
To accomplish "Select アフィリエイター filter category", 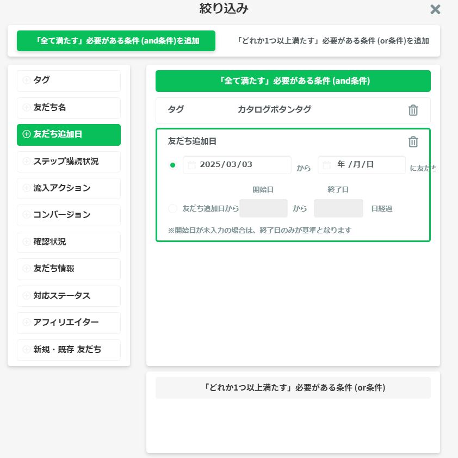I will 69,323.
